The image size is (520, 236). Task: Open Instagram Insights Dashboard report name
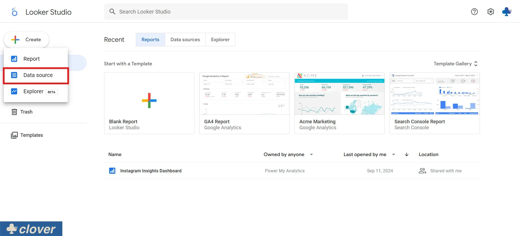pyautogui.click(x=151, y=171)
